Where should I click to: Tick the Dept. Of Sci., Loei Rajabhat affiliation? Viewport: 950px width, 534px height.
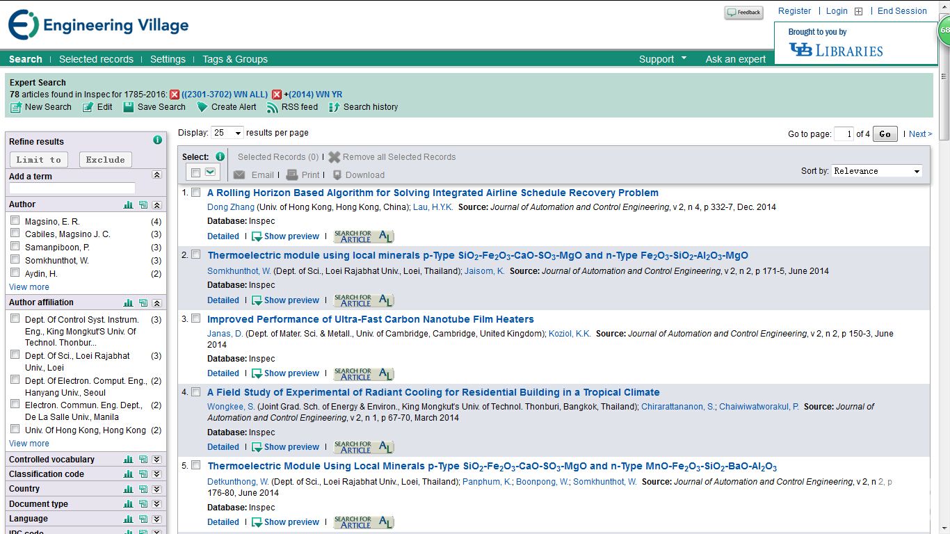(x=15, y=355)
